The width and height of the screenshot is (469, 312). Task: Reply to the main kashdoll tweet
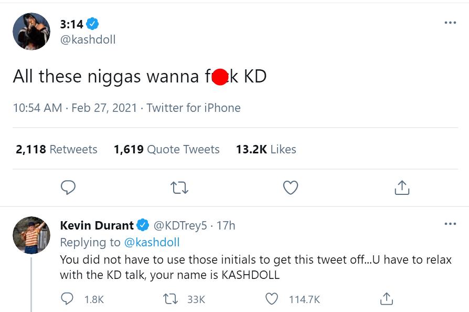(x=68, y=188)
